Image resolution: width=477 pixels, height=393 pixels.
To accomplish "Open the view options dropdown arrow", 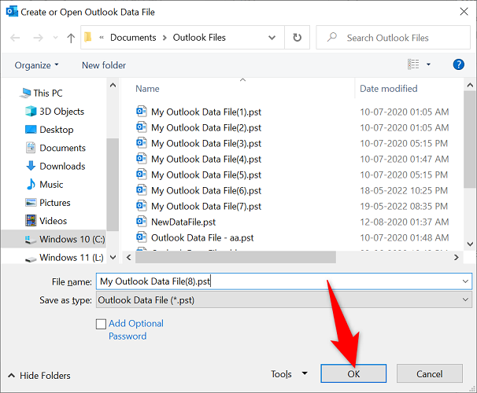I will [x=428, y=64].
